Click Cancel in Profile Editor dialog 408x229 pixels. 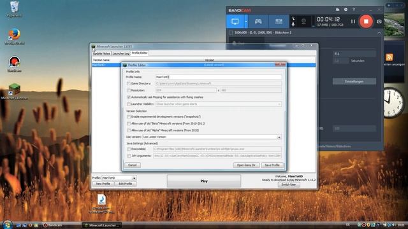(133, 165)
